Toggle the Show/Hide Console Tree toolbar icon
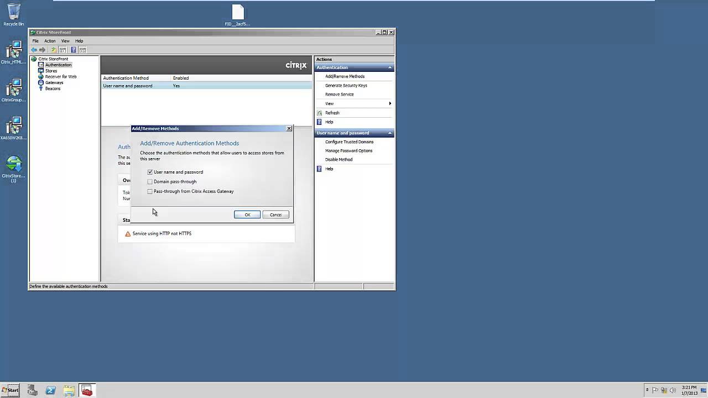This screenshot has height=398, width=708. (63, 50)
